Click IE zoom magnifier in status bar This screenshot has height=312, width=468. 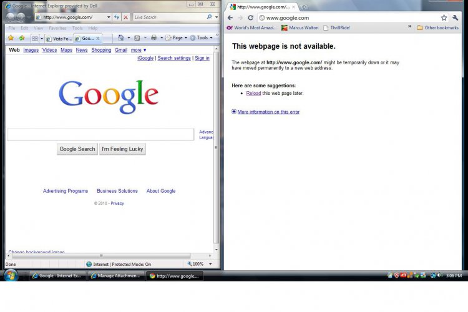point(190,264)
